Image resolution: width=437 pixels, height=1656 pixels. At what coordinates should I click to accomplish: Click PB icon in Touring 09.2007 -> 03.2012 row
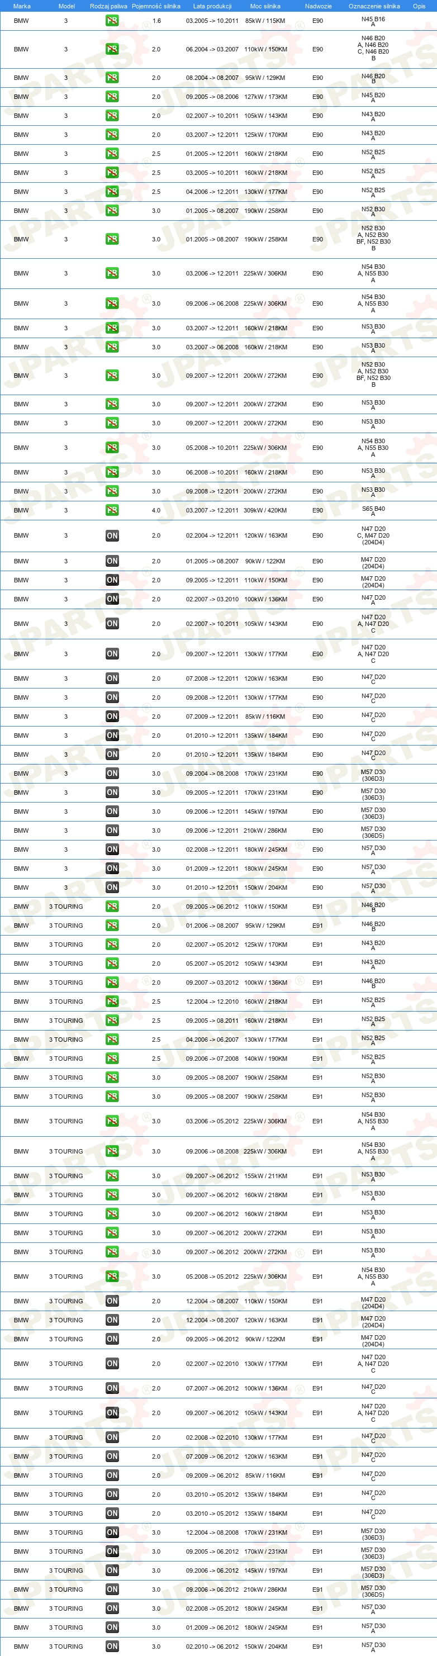112,983
